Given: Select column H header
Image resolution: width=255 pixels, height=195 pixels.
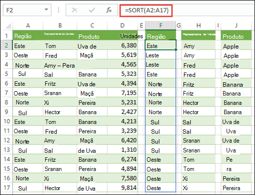Looking at the screenshot, I should pos(199,25).
